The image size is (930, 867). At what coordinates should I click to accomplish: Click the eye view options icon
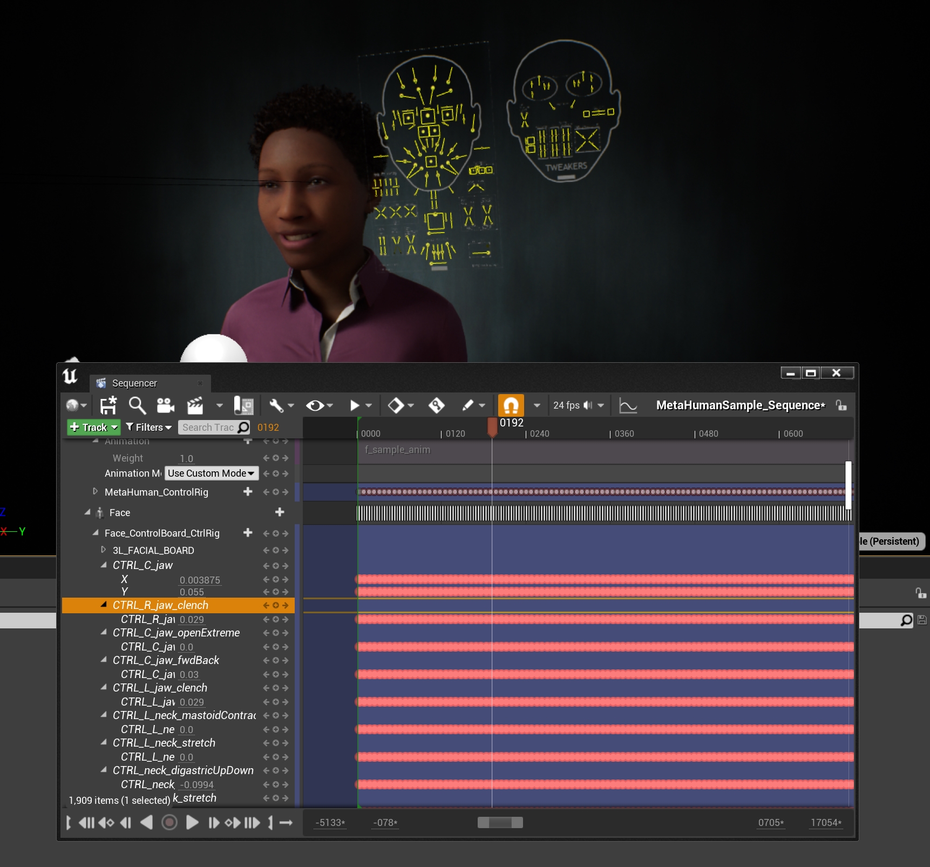(315, 405)
